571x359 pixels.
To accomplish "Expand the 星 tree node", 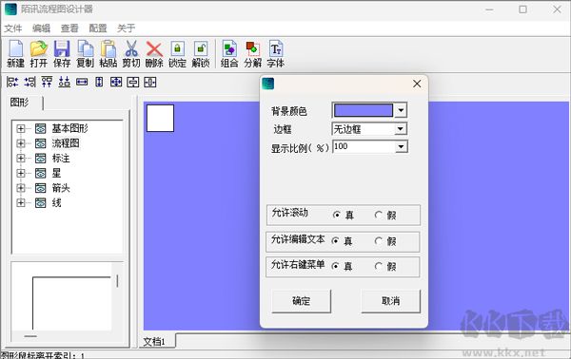I will click(21, 173).
